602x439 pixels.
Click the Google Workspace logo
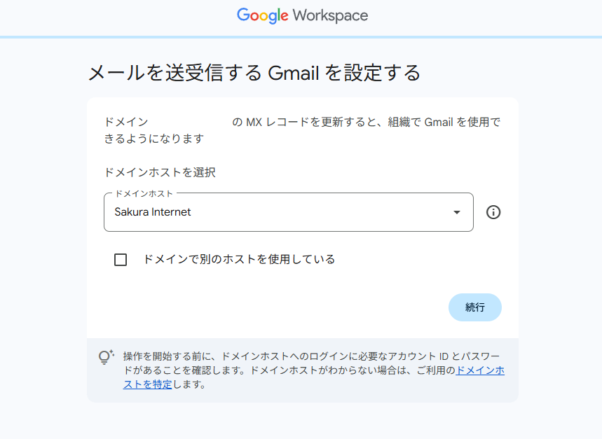click(302, 15)
